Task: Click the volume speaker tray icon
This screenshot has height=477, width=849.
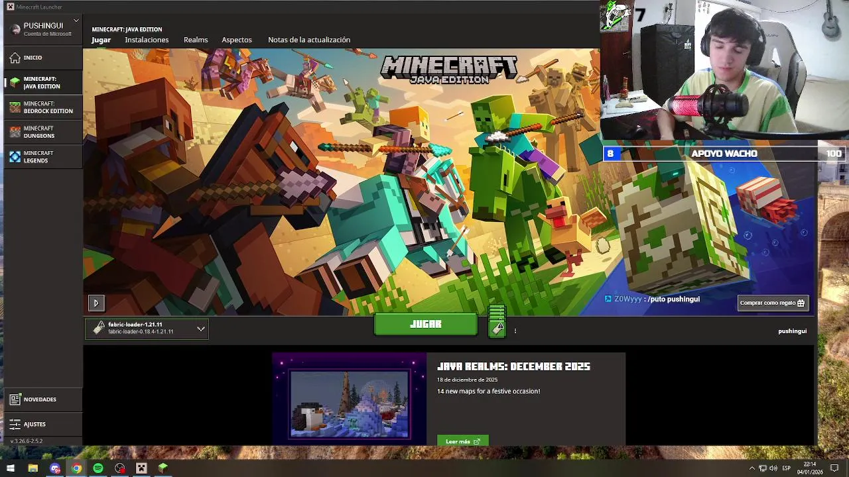Action: pos(773,468)
